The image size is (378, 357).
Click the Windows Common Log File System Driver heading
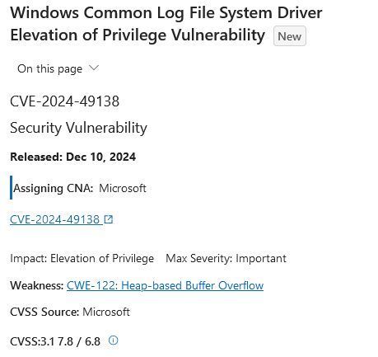coord(166,13)
